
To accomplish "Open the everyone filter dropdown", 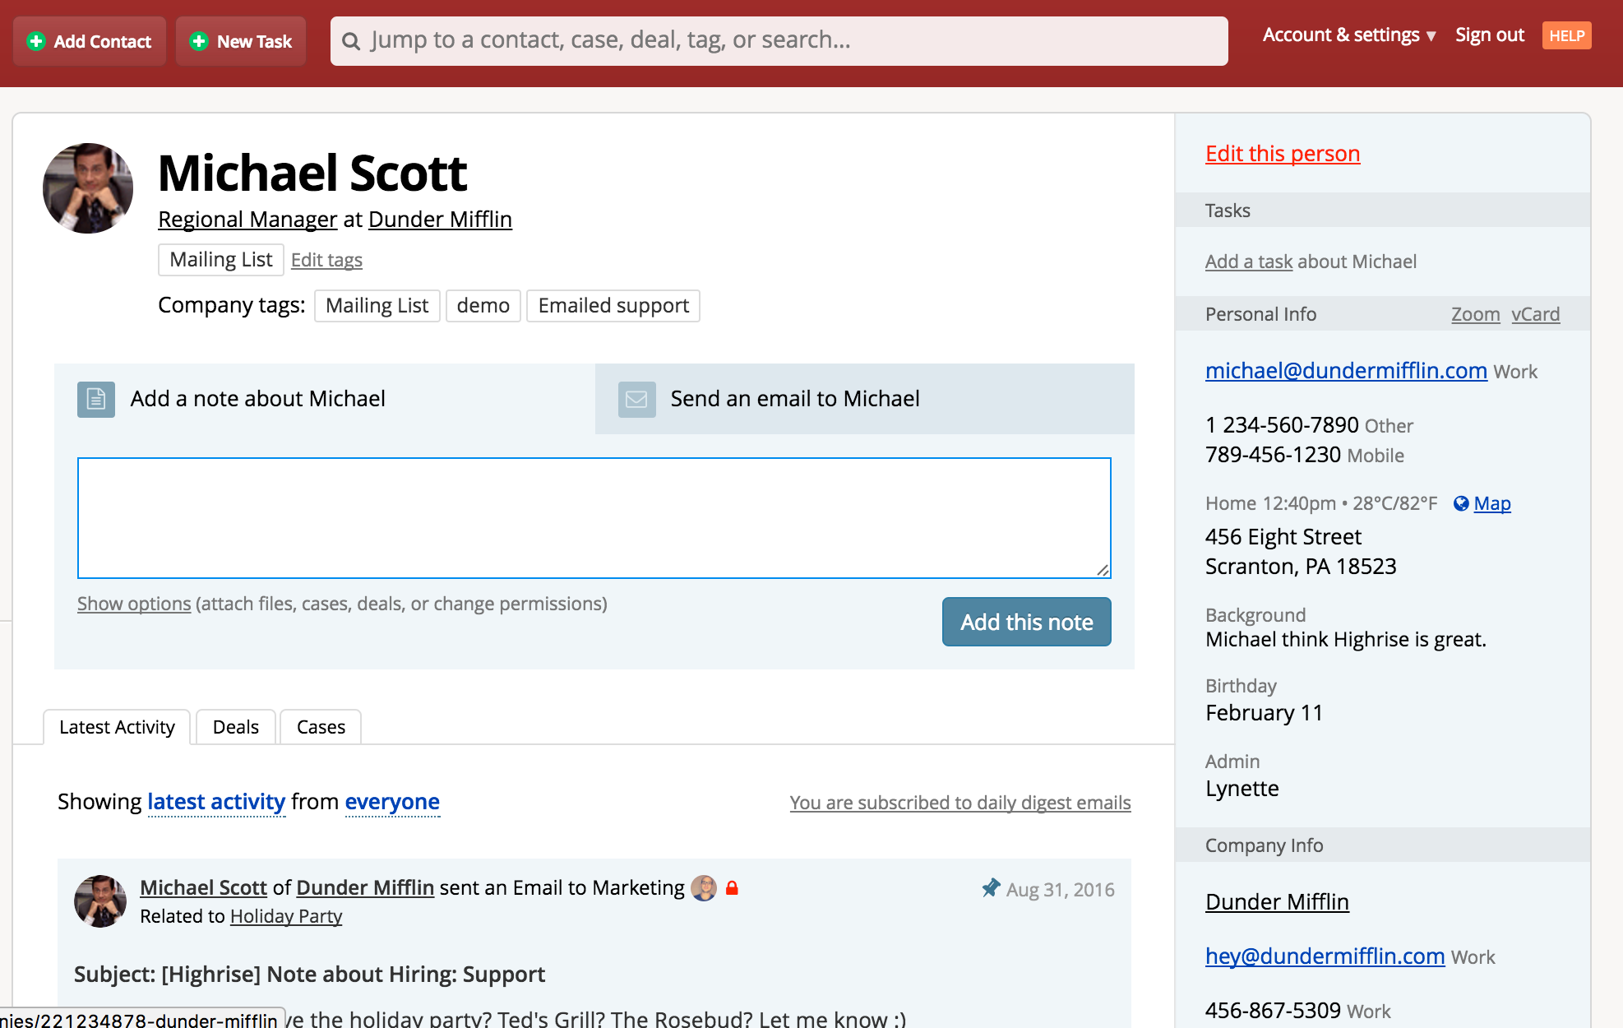I will pyautogui.click(x=392, y=802).
